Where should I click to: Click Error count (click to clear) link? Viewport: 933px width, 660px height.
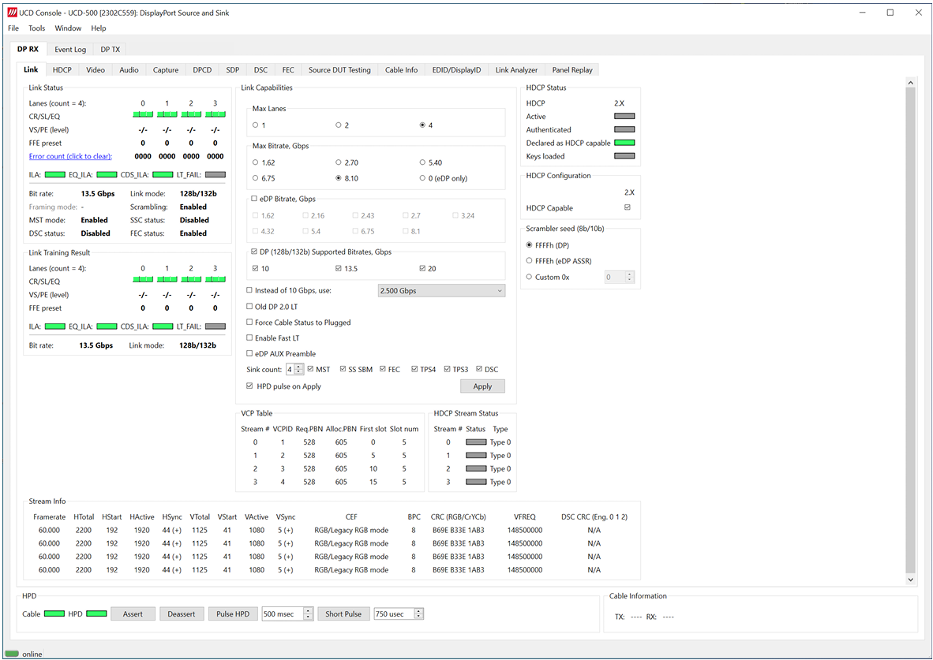70,156
